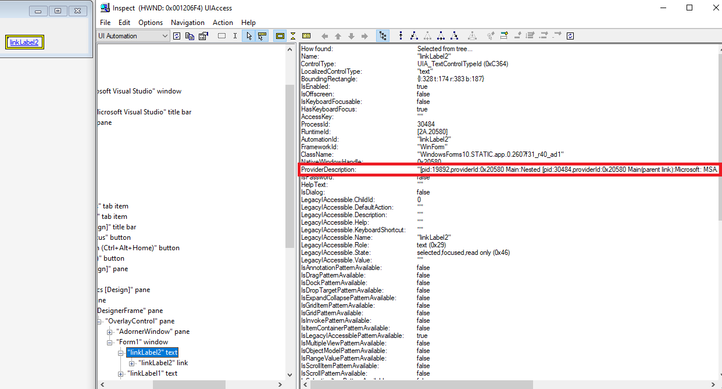Image resolution: width=722 pixels, height=389 pixels.
Task: Minimize the small form window
Action: click(38, 11)
